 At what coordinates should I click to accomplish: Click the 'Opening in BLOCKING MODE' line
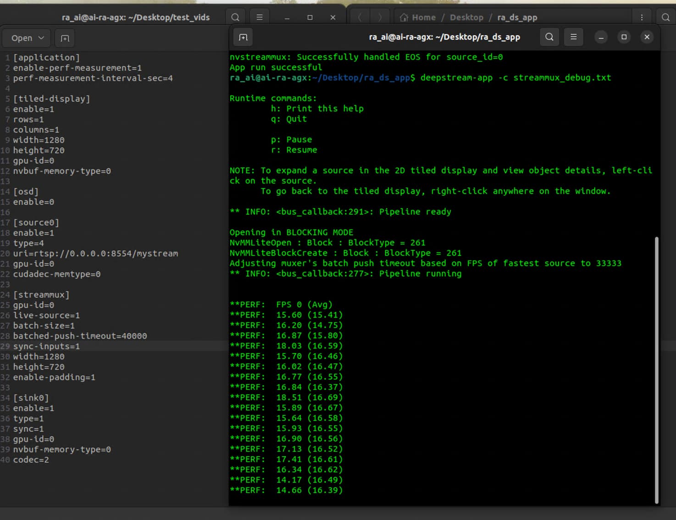[x=291, y=232]
